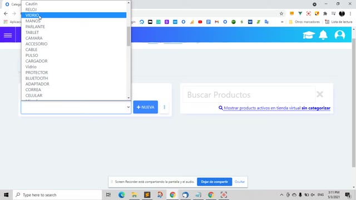Open the Windows notification center
The height and width of the screenshot is (200, 356).
(348, 195)
